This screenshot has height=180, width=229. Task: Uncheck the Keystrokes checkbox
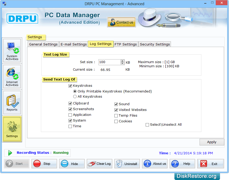70,86
